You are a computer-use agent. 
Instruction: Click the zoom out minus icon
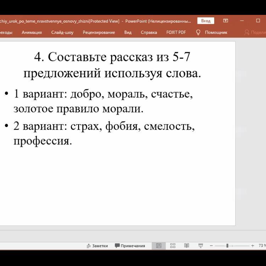(x=211, y=245)
